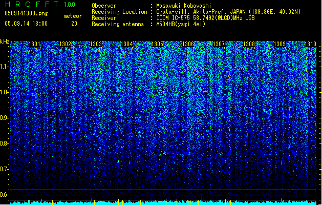The image size is (322, 205).
Task: Click the 1305 time label
Action: (x=157, y=44)
